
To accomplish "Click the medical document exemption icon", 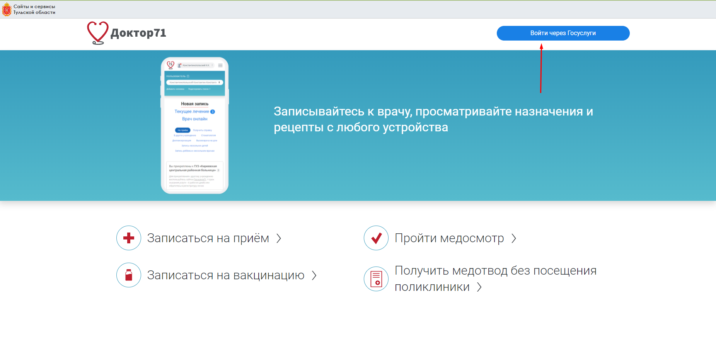I will 376,279.
